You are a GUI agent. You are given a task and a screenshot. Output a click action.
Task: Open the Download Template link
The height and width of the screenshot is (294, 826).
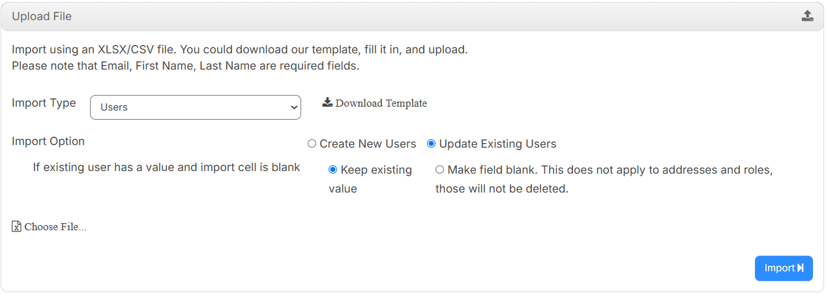375,103
